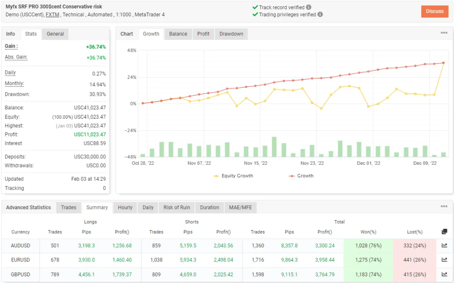Open the General tab in the info panel
This screenshot has width=454, height=283.
pos(55,34)
